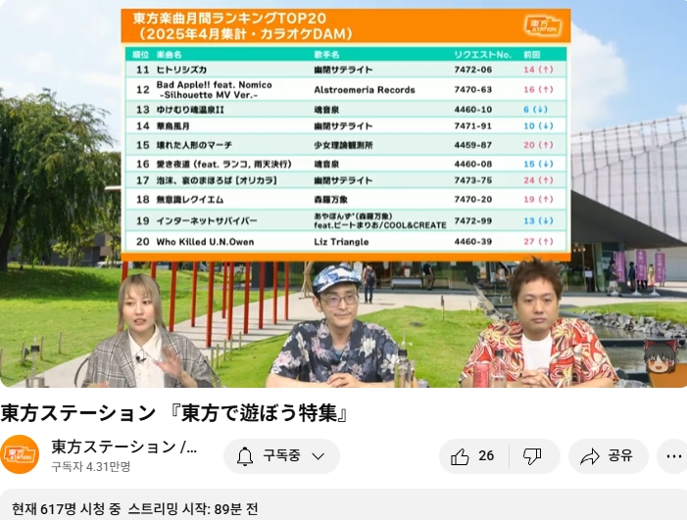Open the three-dot more actions menu

(x=673, y=456)
